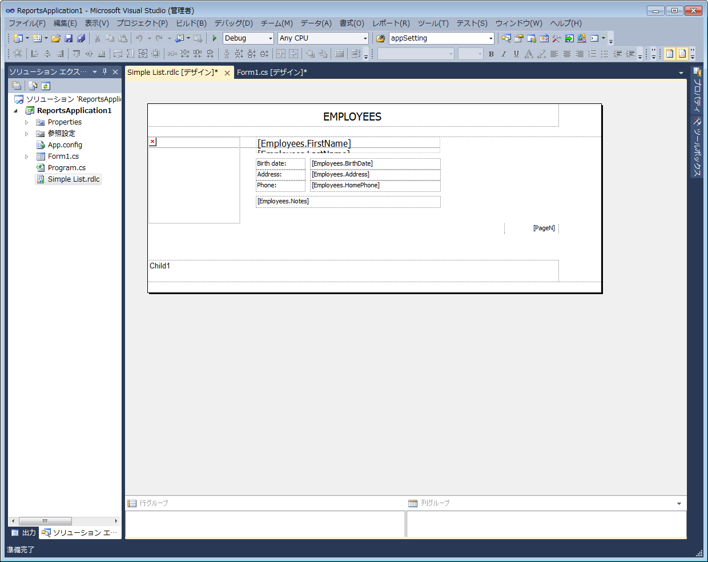Open the 出力 output panel tab

point(23,533)
